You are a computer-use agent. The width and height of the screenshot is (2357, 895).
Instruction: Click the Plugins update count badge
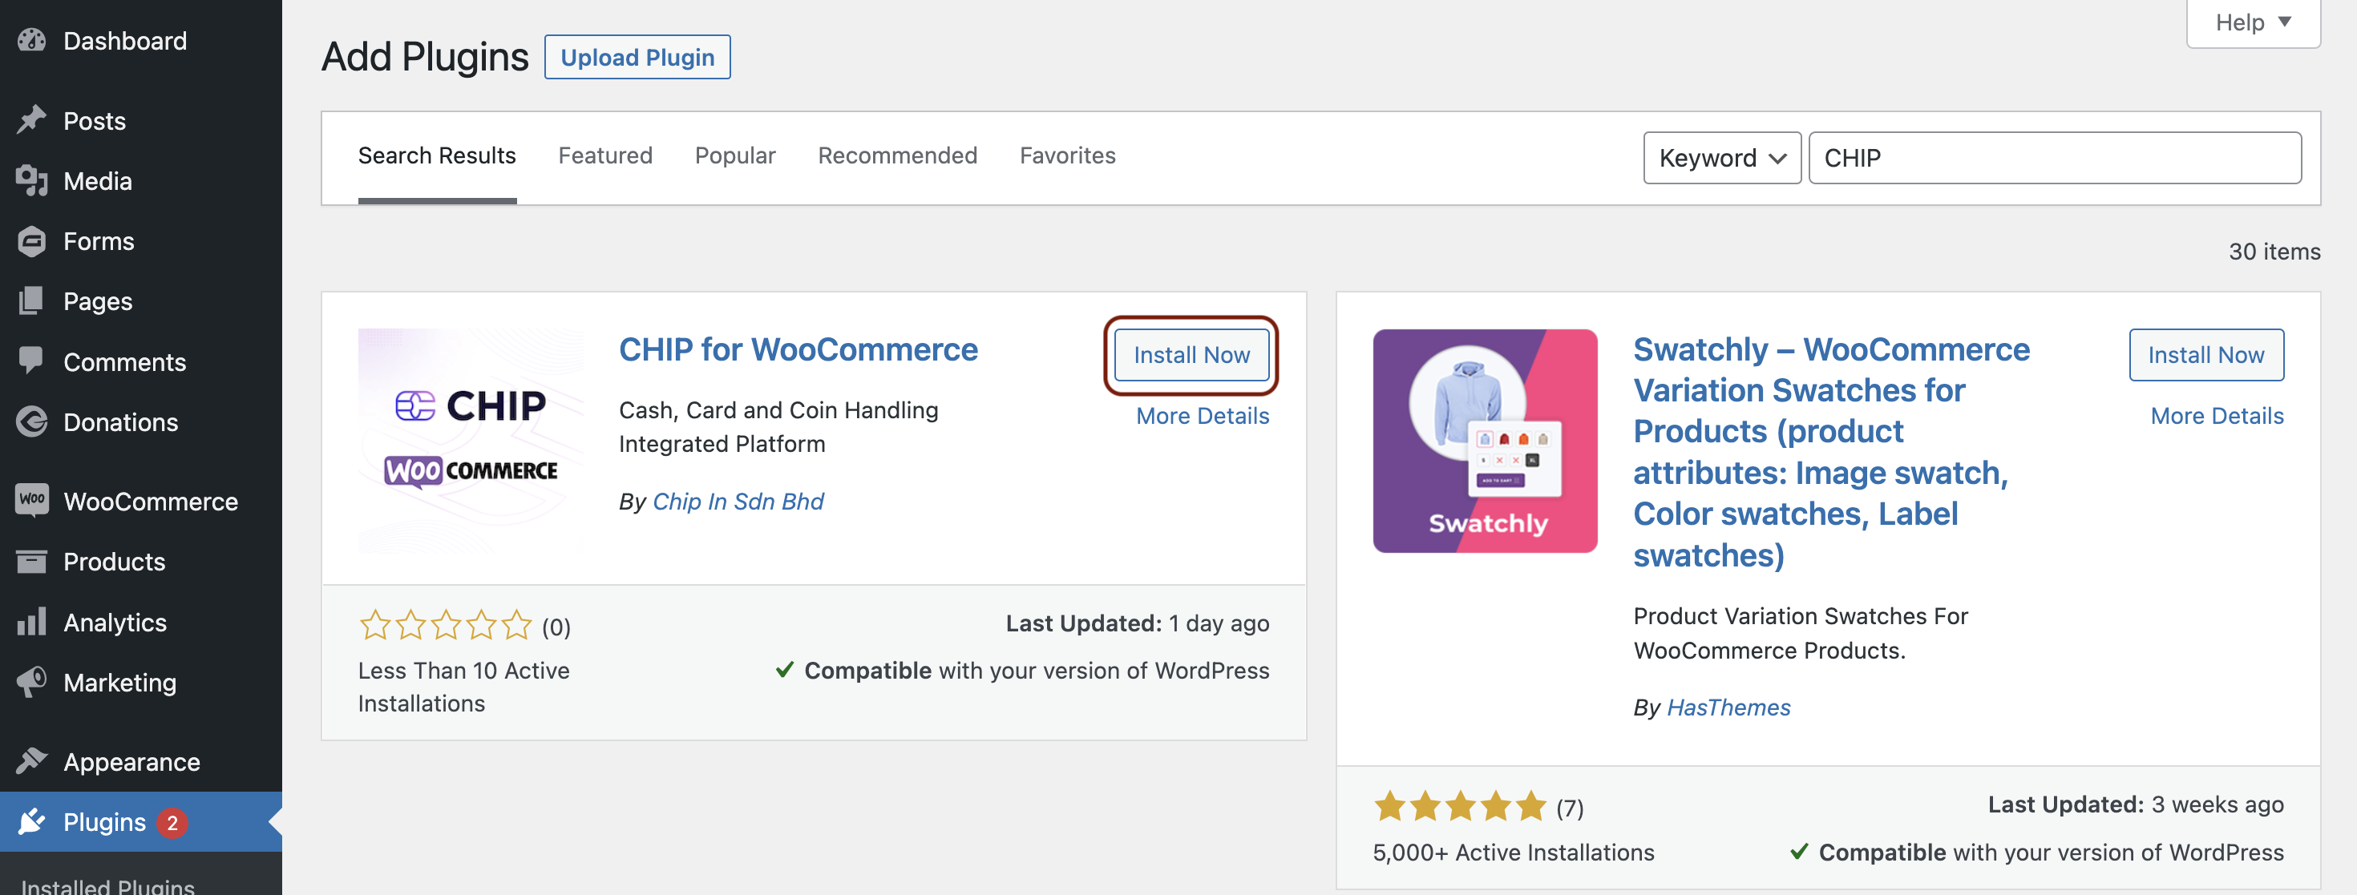click(x=172, y=822)
